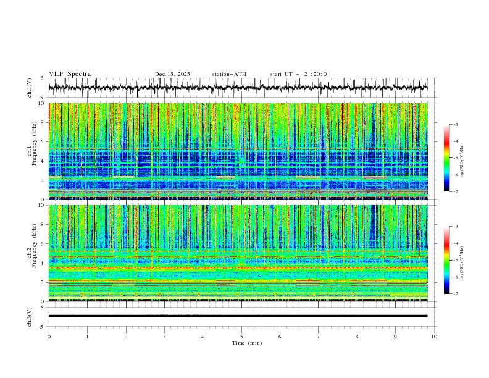Click the ch.1 voltage waveform trace
This screenshot has width=489, height=378.
click(x=238, y=87)
